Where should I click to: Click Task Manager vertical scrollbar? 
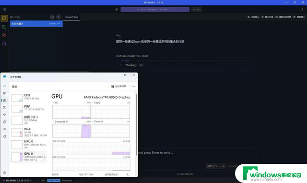pyautogui.click(x=136, y=125)
